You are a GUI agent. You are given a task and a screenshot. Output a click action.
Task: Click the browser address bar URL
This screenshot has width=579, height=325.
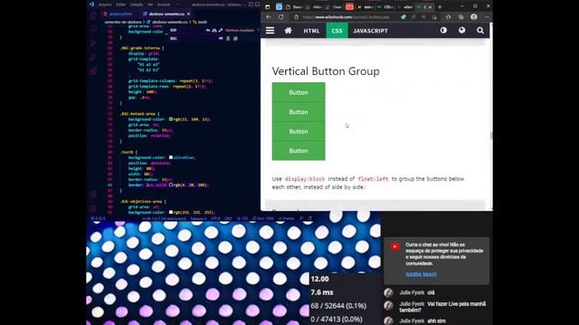[346, 17]
